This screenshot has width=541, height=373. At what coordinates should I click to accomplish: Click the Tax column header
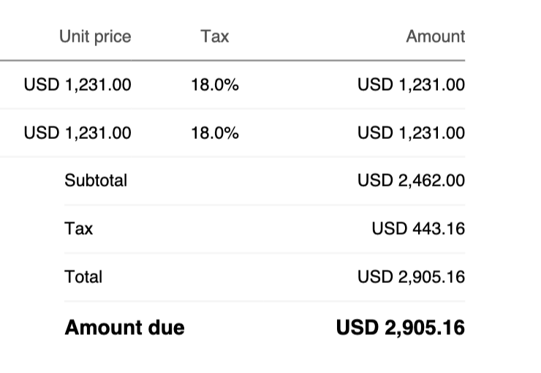point(215,37)
